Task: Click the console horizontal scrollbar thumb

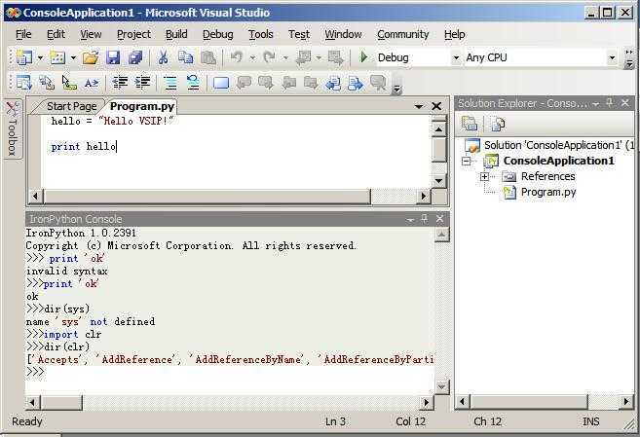Action: tap(61, 403)
